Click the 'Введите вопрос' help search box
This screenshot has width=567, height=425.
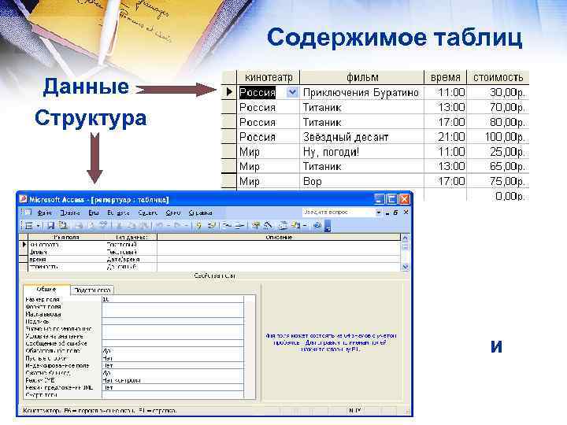point(338,213)
